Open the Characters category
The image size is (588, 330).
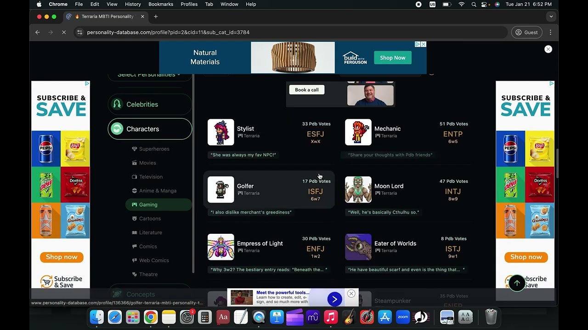[150, 129]
